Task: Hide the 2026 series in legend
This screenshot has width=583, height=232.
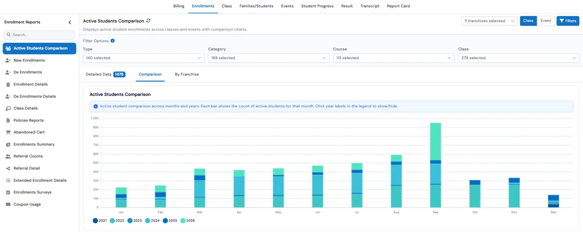Action: pos(187,221)
